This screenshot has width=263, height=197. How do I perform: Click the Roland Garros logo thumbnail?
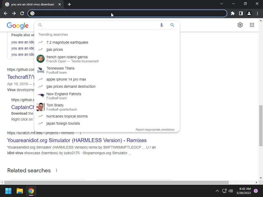[x=41, y=59]
